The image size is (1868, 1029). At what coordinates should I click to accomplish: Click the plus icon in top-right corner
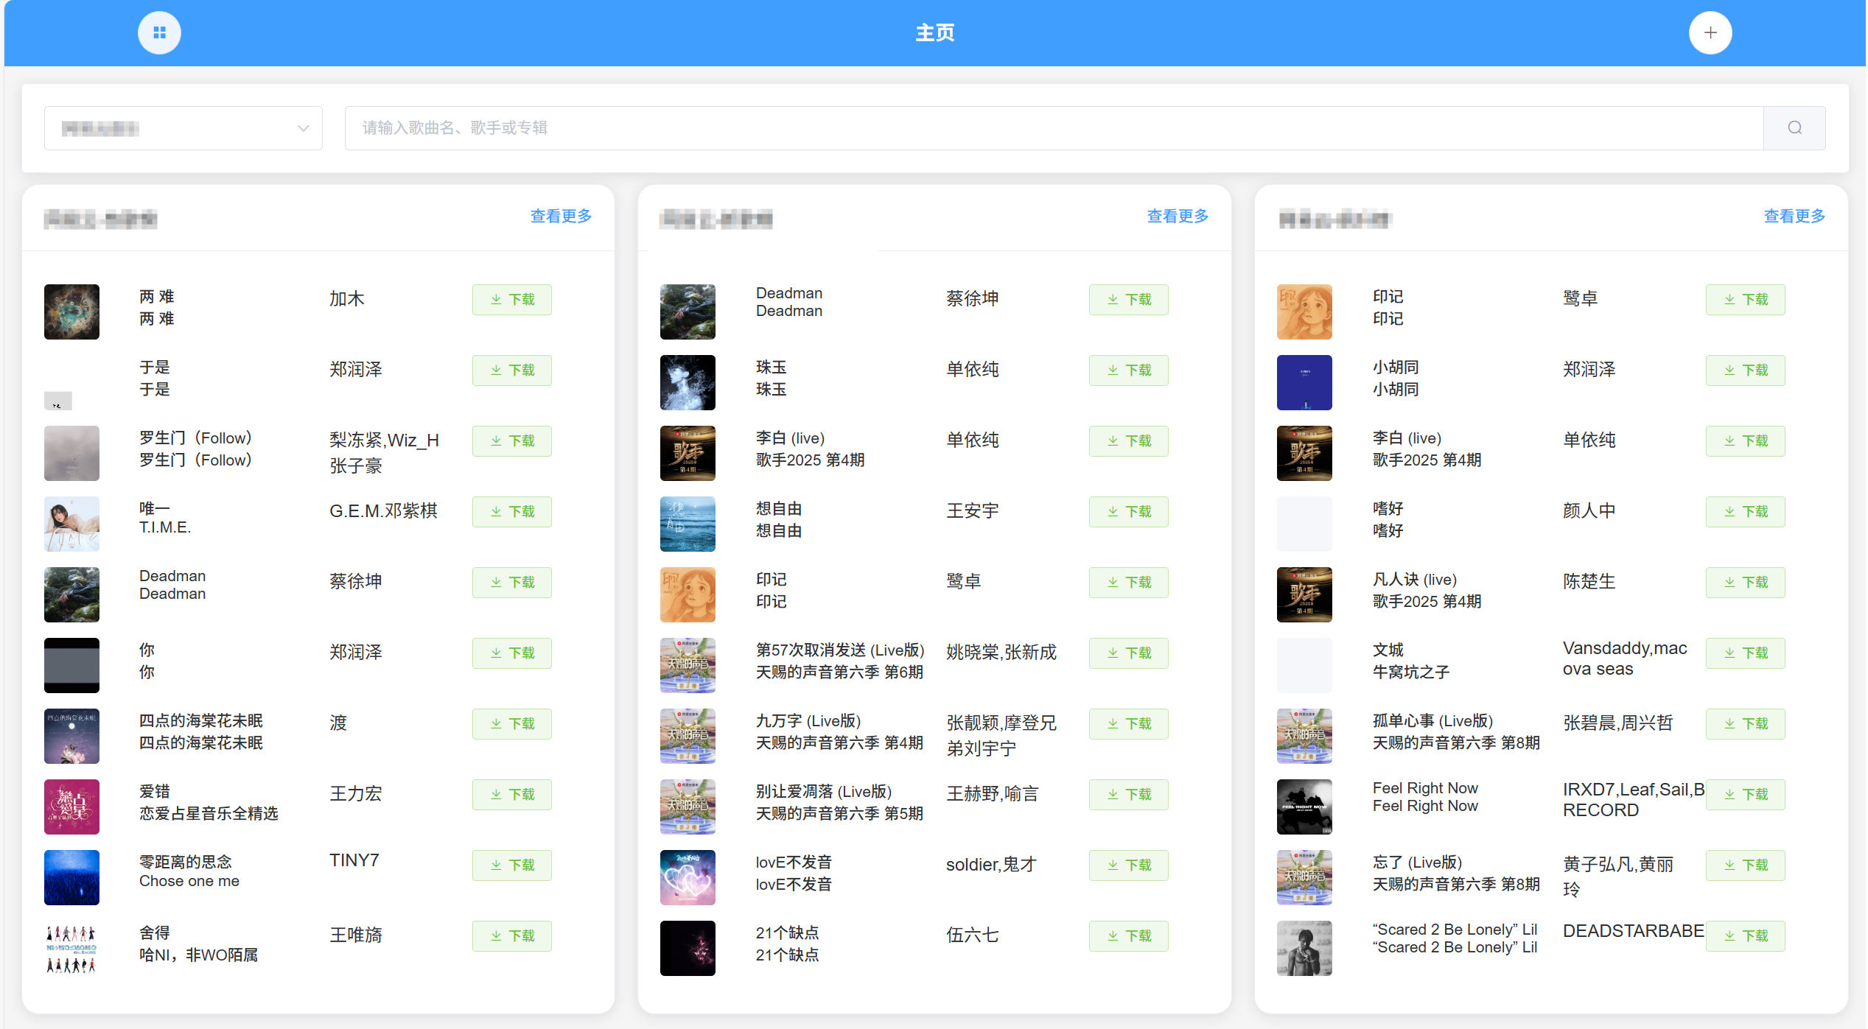[1710, 32]
